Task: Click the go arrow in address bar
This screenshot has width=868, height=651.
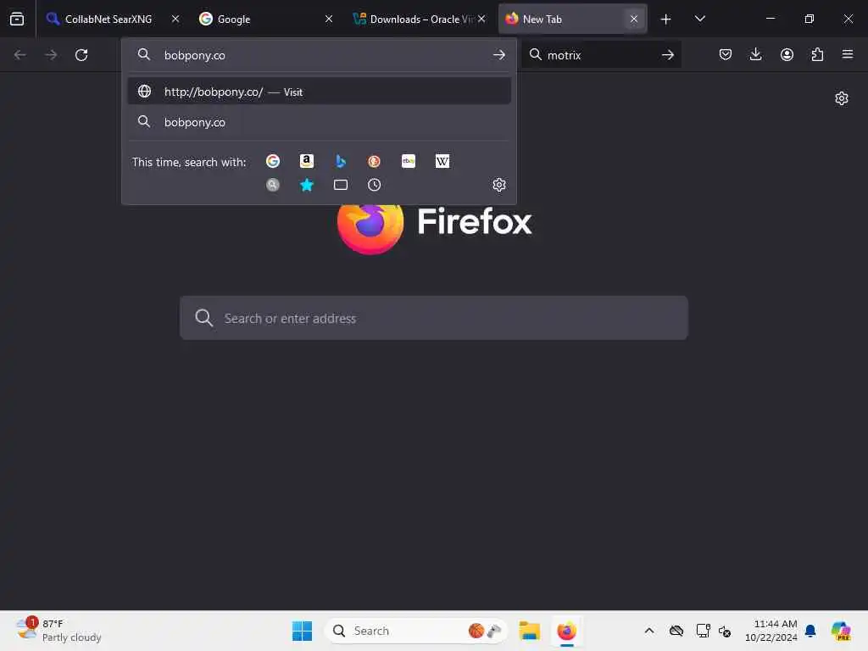Action: (498, 55)
